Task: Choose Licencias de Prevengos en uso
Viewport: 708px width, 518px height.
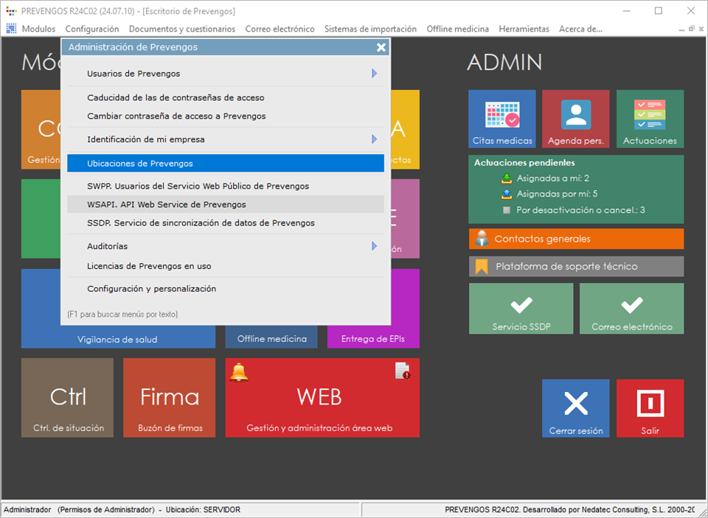Action: [149, 266]
